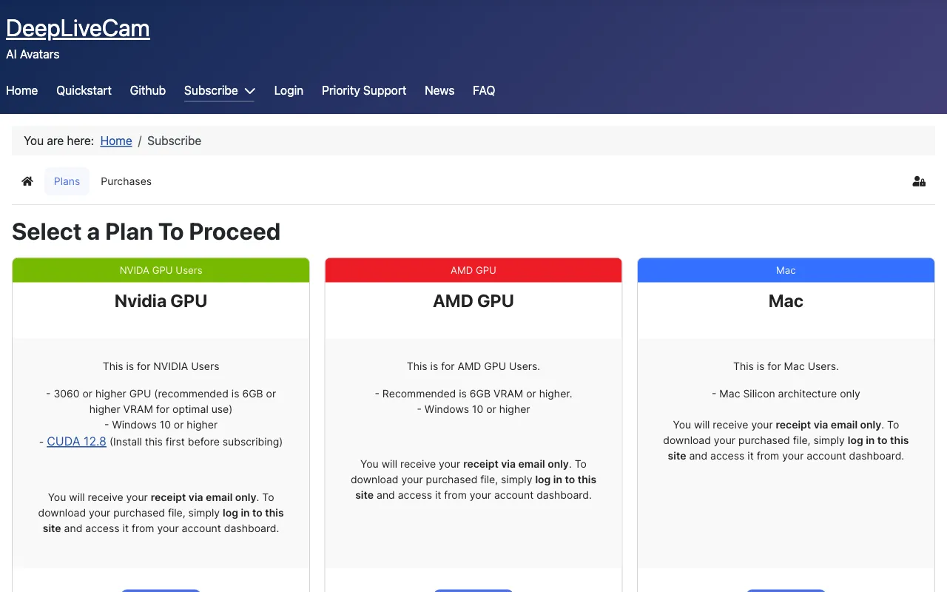Open the Quickstart menu item
947x592 pixels.
tap(84, 90)
